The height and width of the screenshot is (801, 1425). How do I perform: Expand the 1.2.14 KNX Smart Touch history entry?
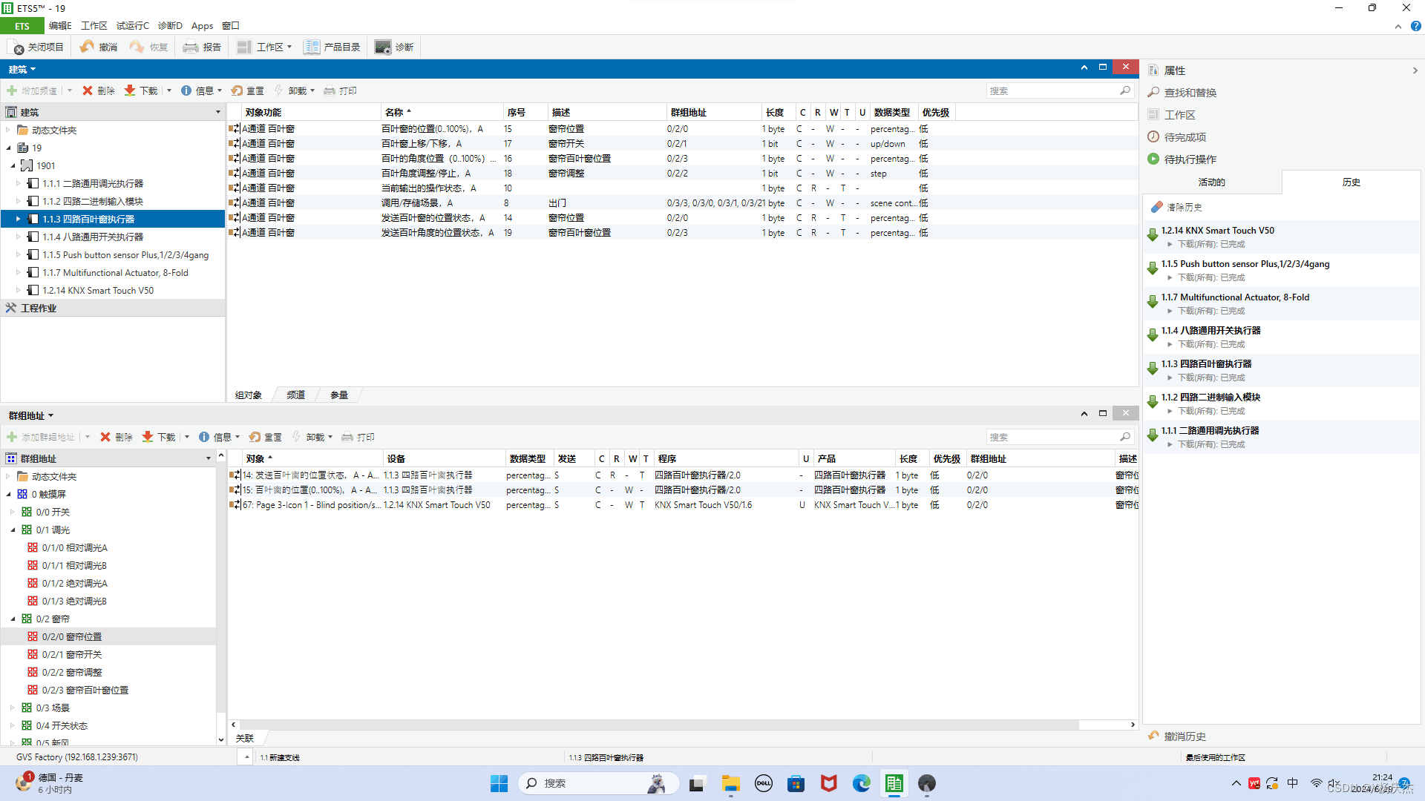pos(1170,244)
